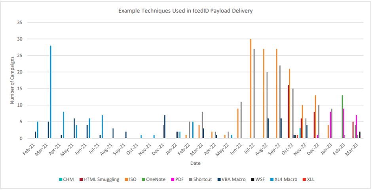Click the 'Jun-22' axis label
The height and width of the screenshot is (190, 372).
[x=236, y=148]
